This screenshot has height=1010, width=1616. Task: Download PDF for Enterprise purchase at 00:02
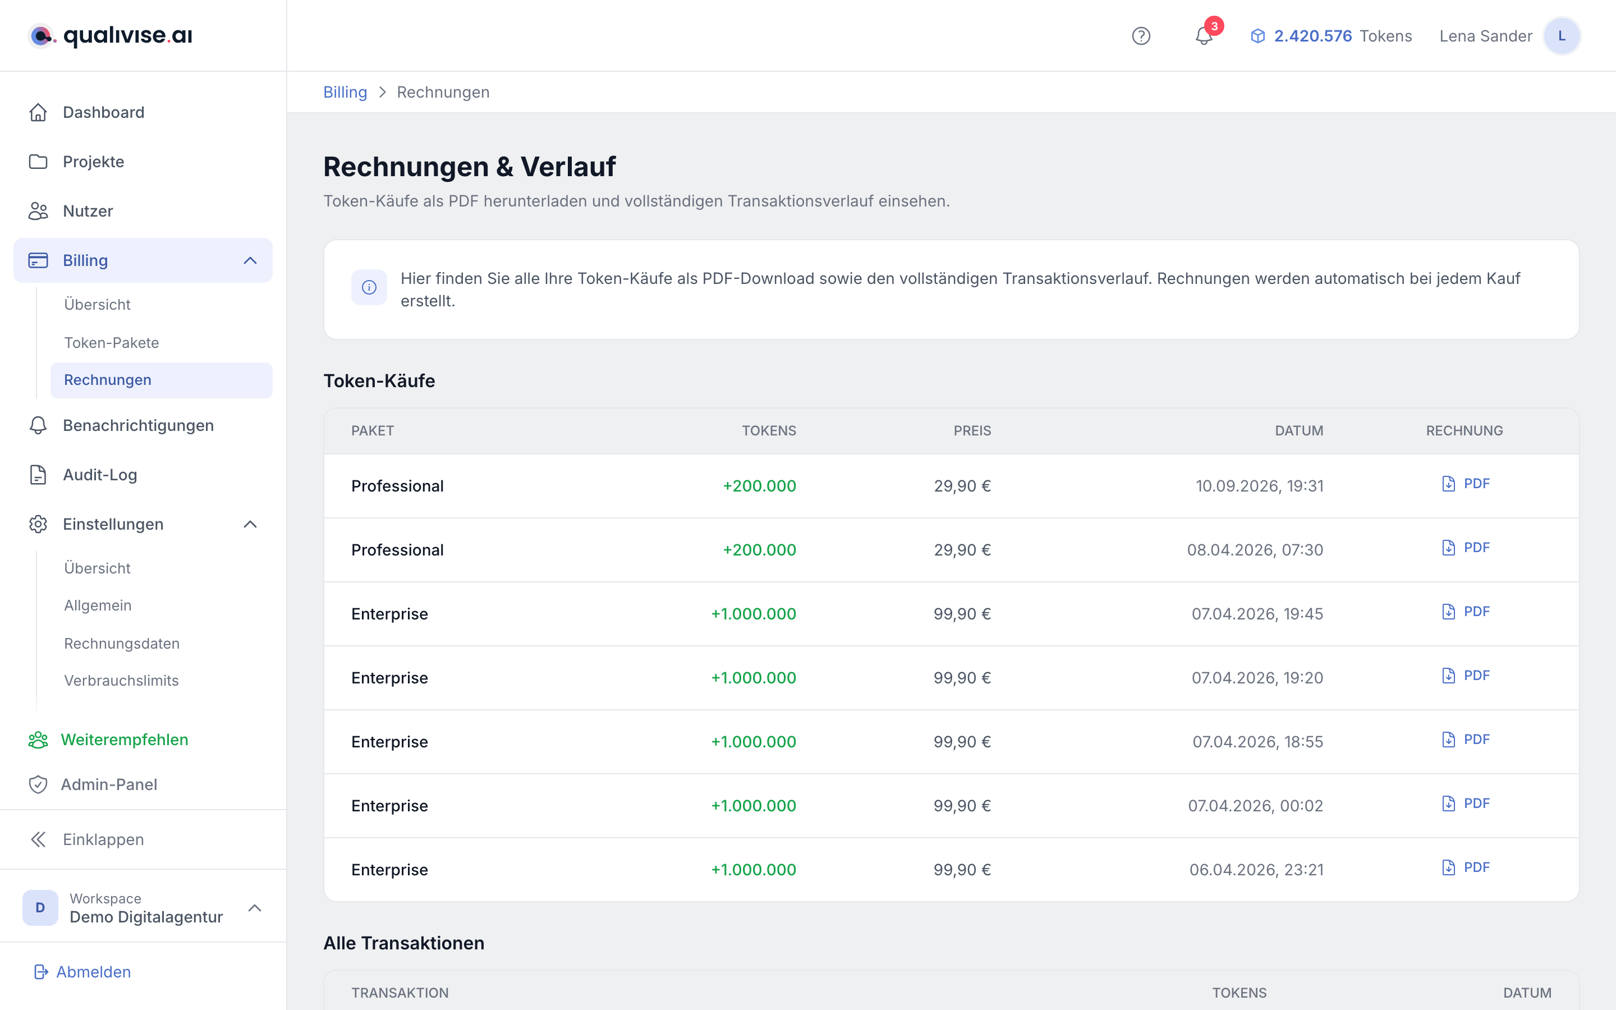click(1465, 804)
